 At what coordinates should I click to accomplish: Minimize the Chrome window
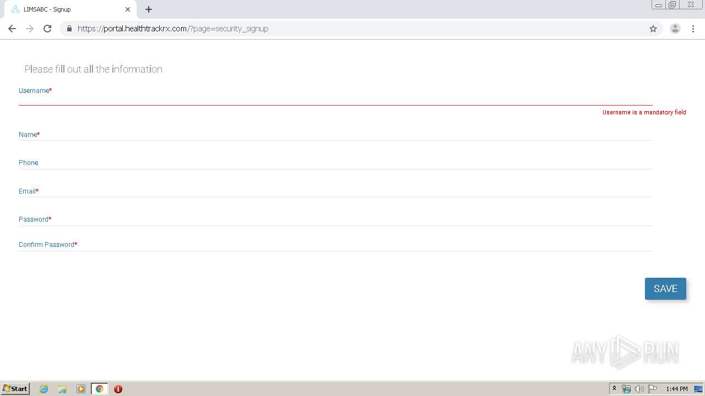pos(658,5)
